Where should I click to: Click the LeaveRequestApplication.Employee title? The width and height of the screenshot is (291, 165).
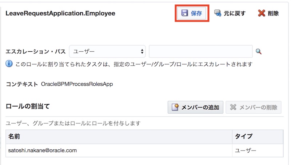(60, 13)
